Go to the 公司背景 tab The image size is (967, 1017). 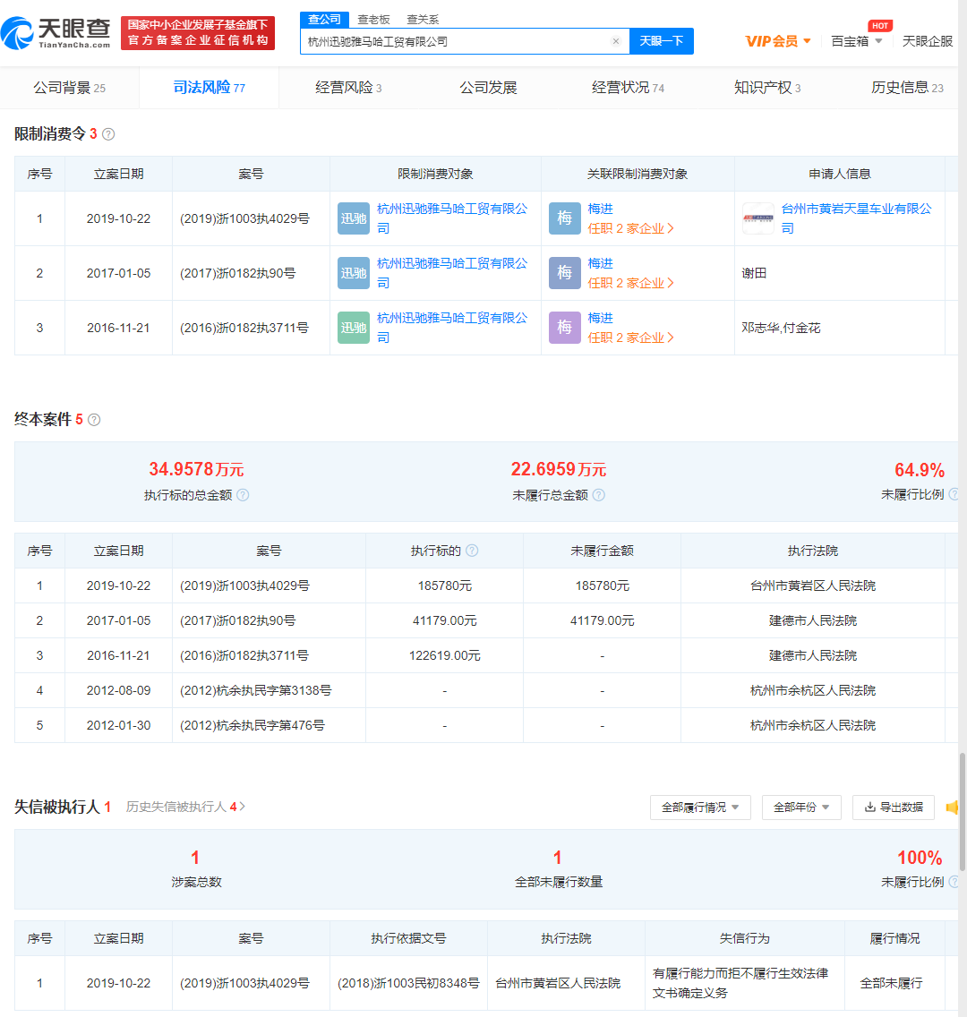70,88
